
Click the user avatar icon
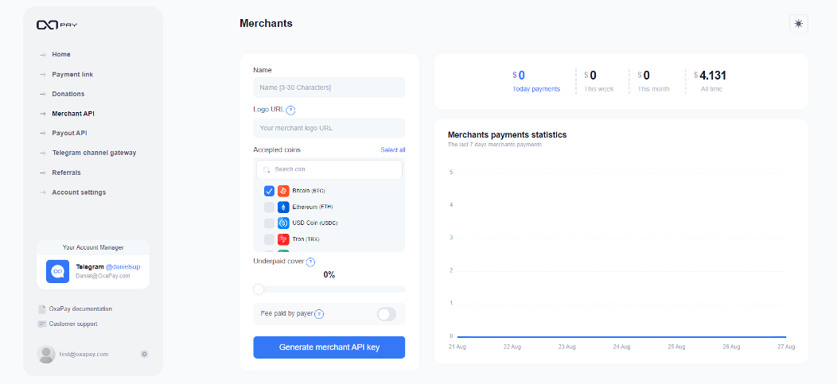coord(46,354)
